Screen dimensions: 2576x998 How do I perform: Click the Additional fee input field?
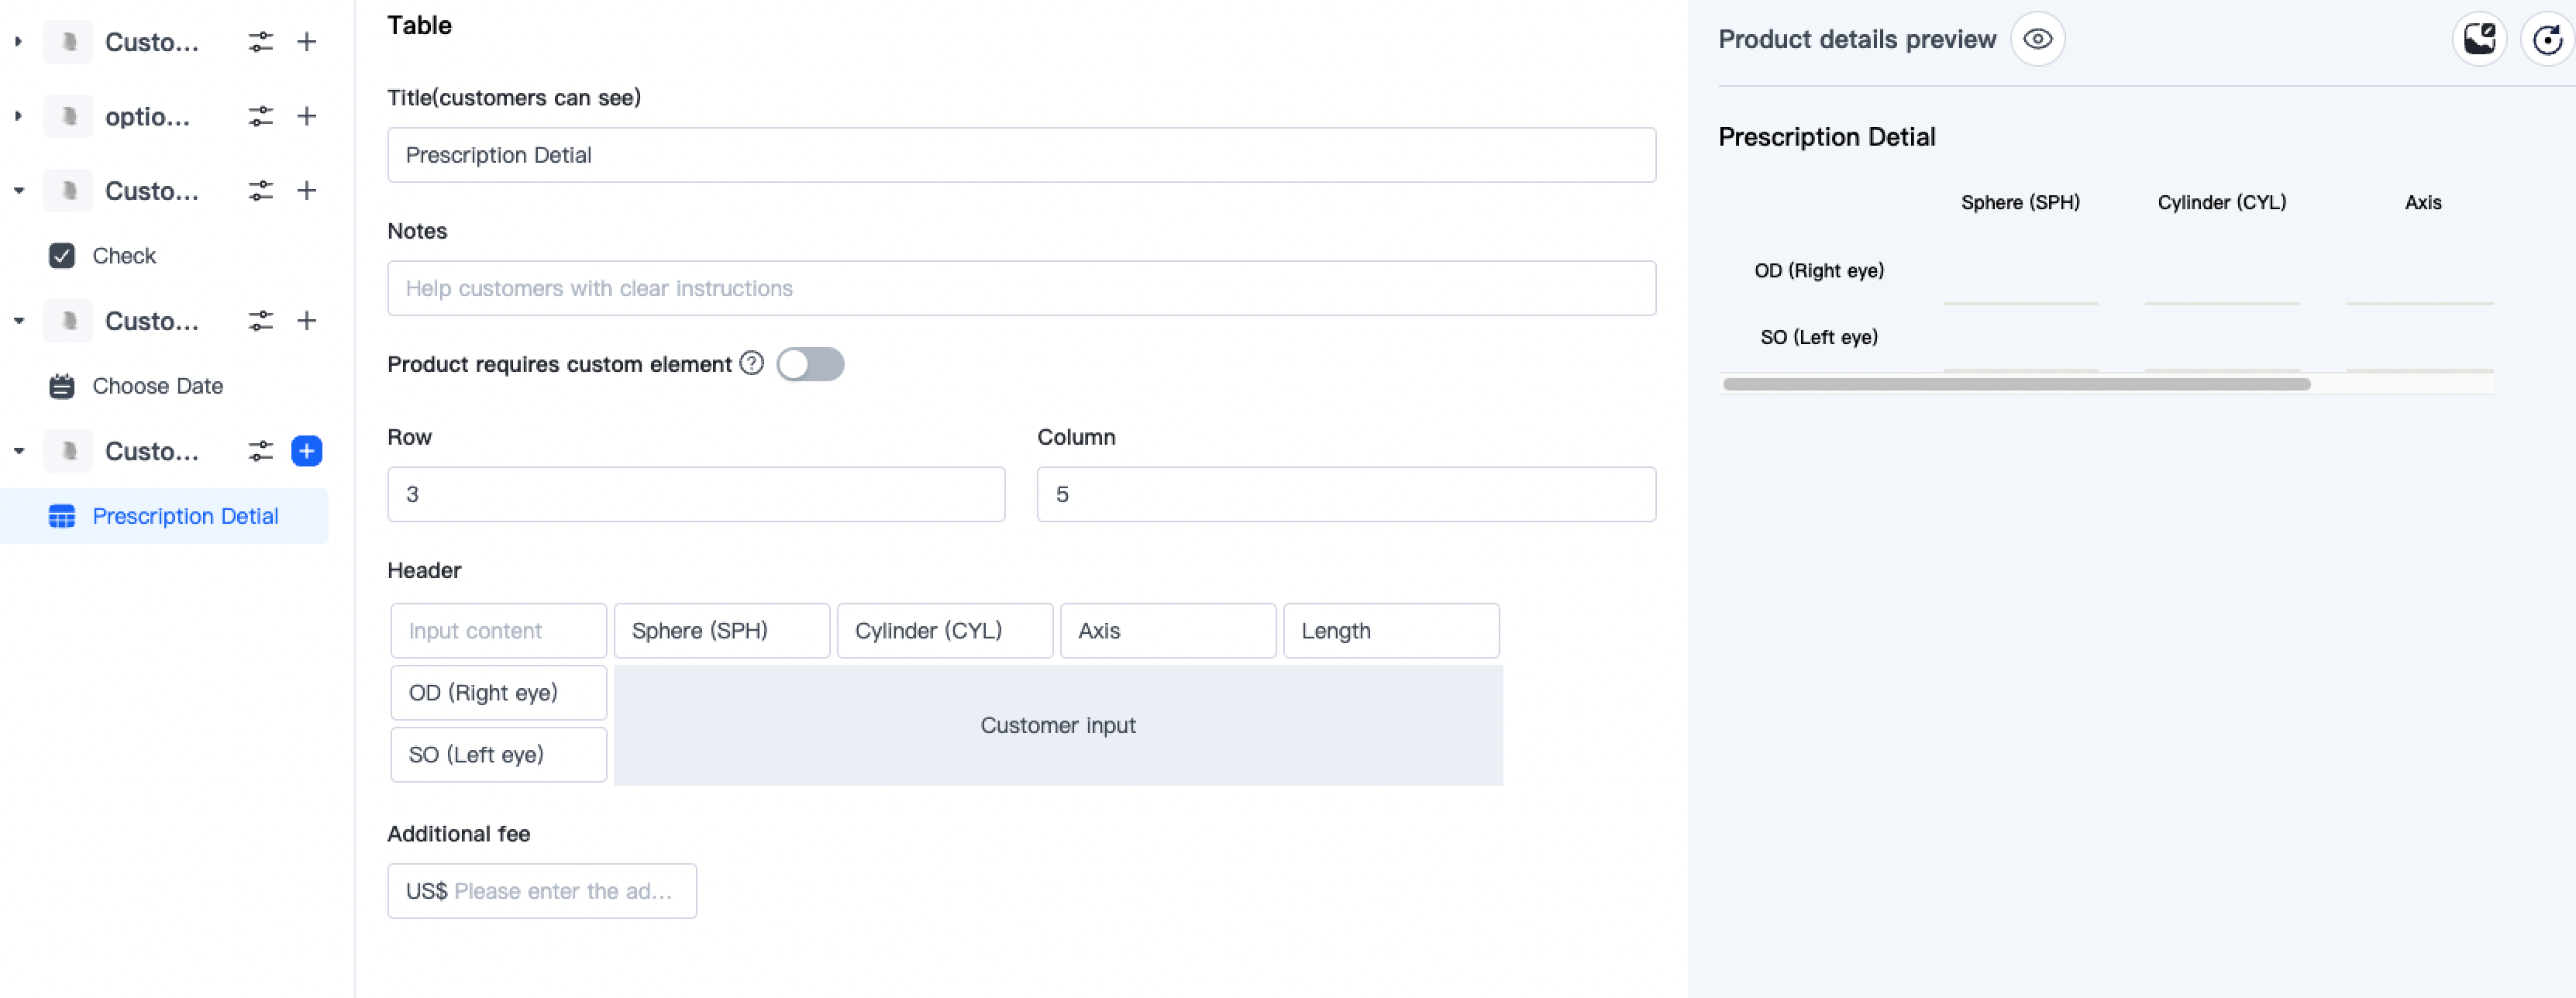tap(560, 891)
